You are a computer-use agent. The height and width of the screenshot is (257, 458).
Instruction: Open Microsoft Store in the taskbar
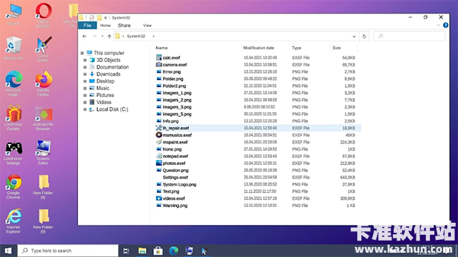(158, 251)
